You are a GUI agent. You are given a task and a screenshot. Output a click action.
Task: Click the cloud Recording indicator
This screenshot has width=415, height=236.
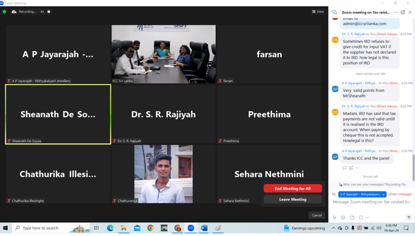(24, 12)
